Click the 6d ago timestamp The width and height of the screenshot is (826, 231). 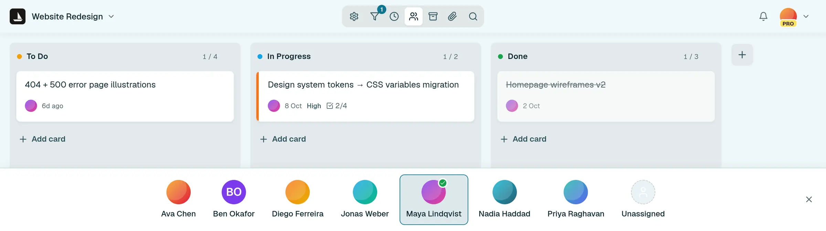click(x=53, y=106)
